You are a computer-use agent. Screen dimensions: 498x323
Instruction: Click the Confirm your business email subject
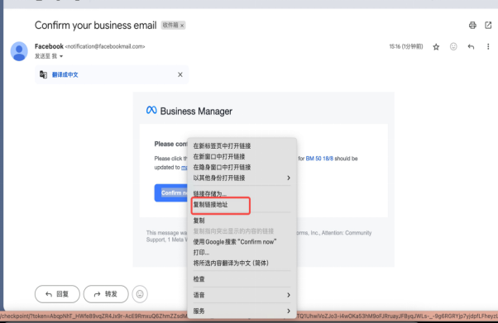pos(96,26)
